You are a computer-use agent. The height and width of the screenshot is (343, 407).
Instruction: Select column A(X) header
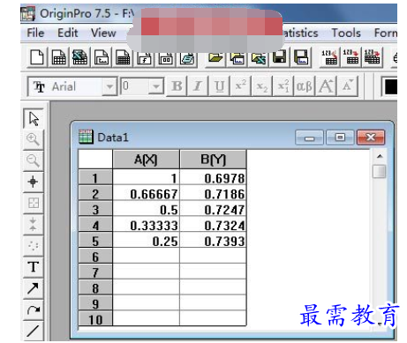point(146,160)
